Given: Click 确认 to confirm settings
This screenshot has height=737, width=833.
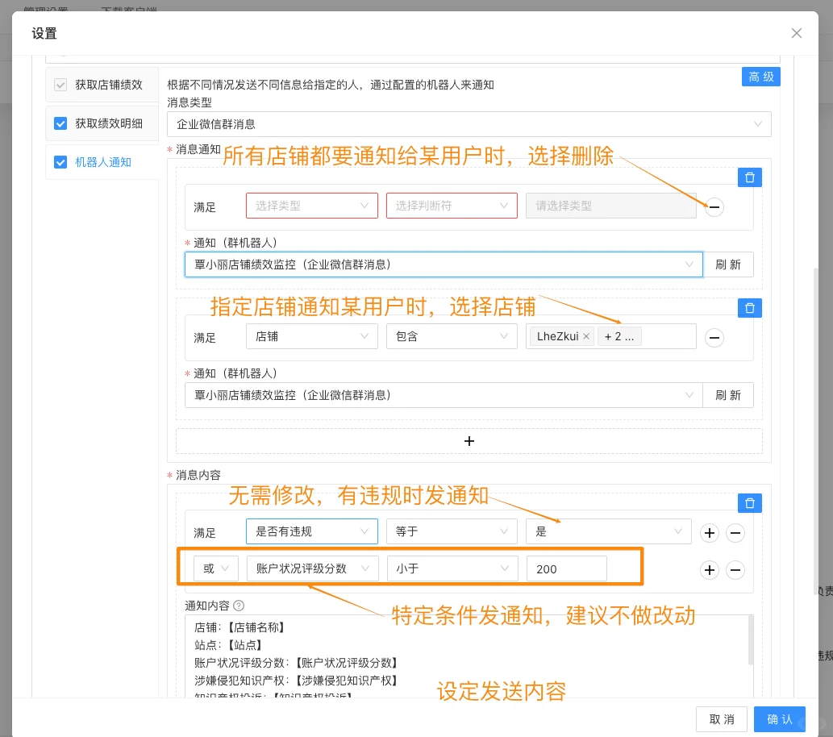Looking at the screenshot, I should pos(779,718).
